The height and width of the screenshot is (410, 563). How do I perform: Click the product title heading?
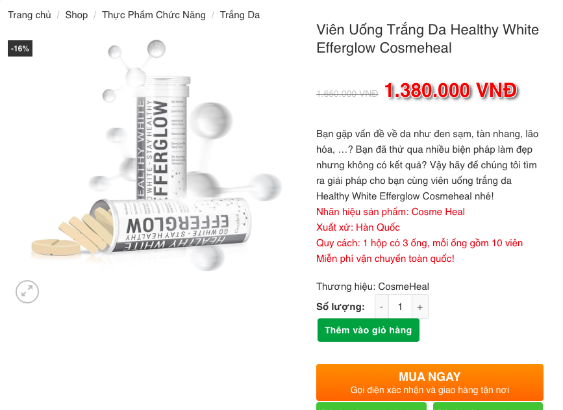coord(428,39)
